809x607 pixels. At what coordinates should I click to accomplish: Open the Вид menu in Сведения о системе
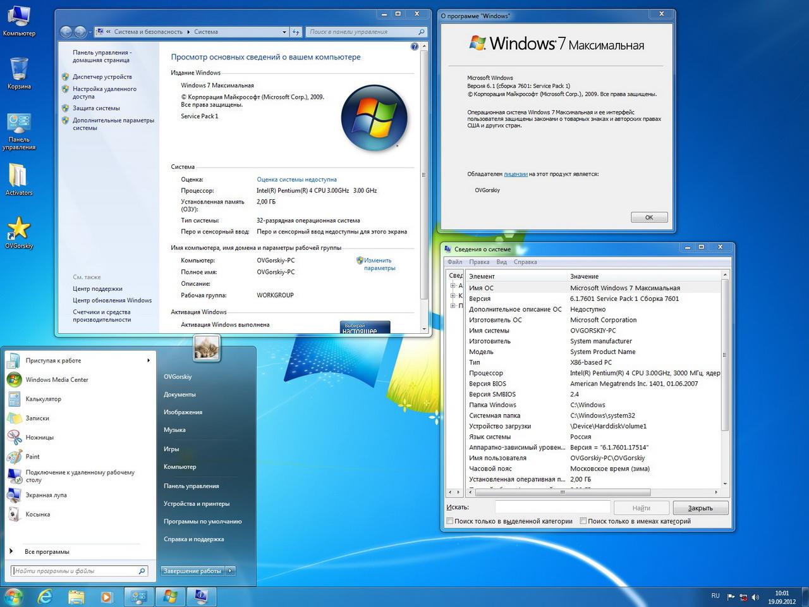coord(502,262)
